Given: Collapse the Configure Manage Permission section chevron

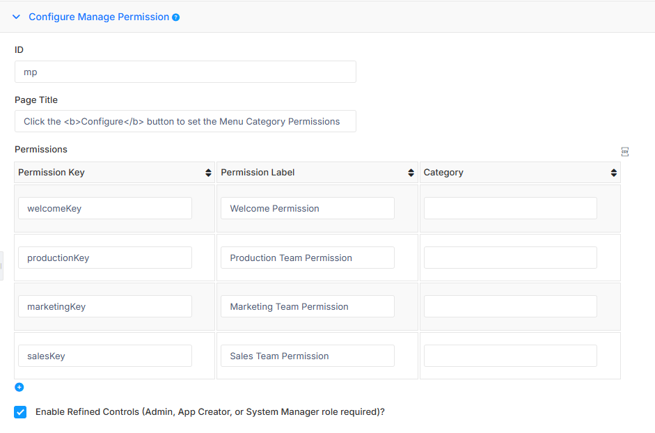Looking at the screenshot, I should tap(16, 17).
